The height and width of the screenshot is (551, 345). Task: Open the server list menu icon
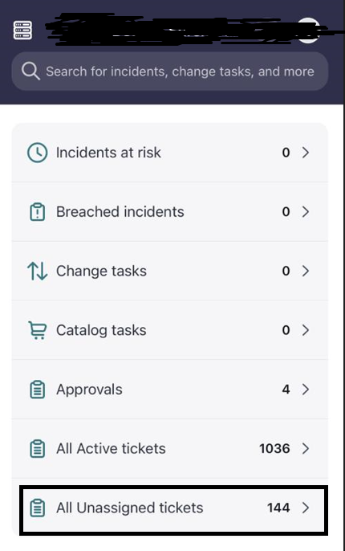click(x=22, y=31)
